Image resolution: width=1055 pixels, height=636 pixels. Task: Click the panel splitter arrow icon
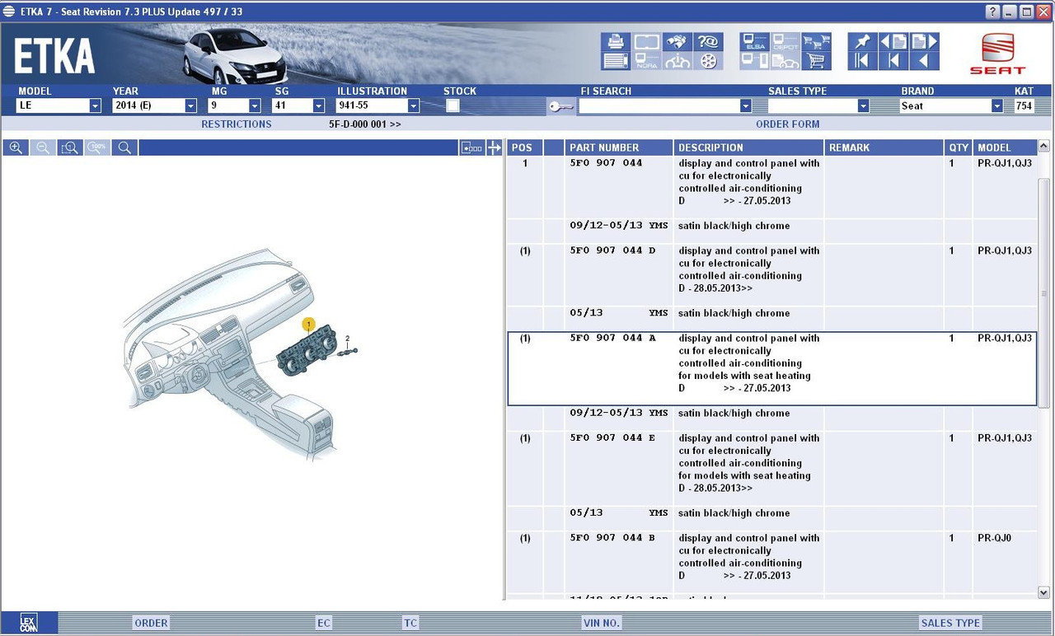pos(495,147)
